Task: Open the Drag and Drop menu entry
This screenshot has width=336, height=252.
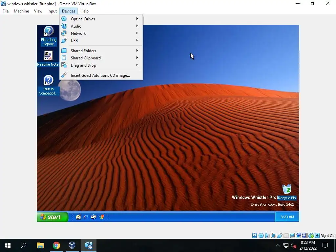Action: tap(101, 65)
